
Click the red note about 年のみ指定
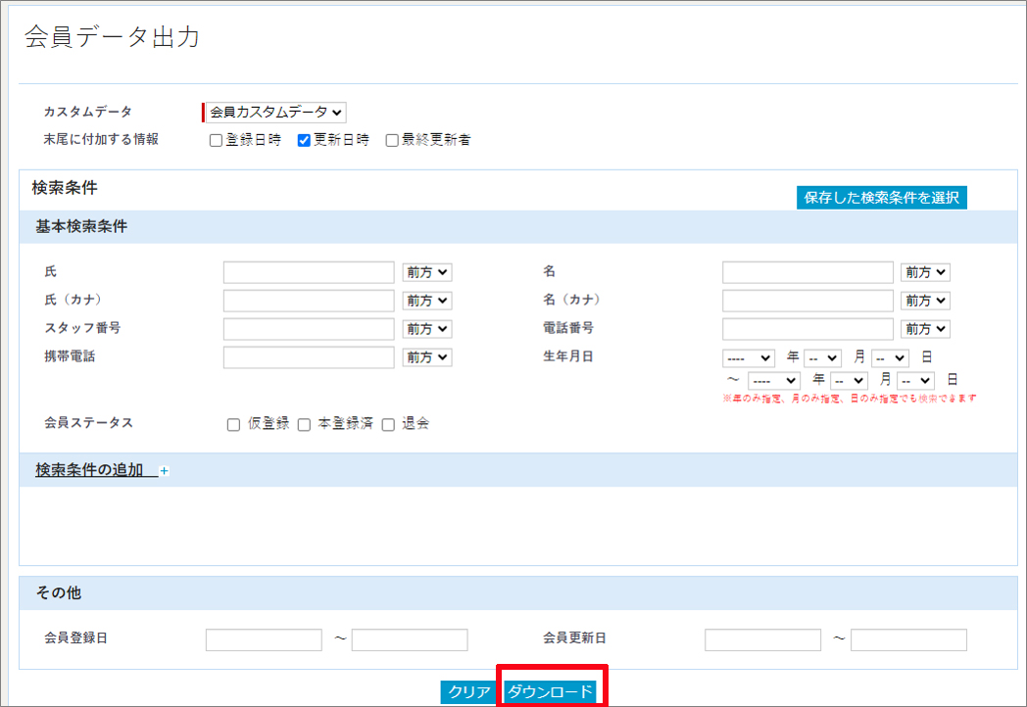pos(850,398)
